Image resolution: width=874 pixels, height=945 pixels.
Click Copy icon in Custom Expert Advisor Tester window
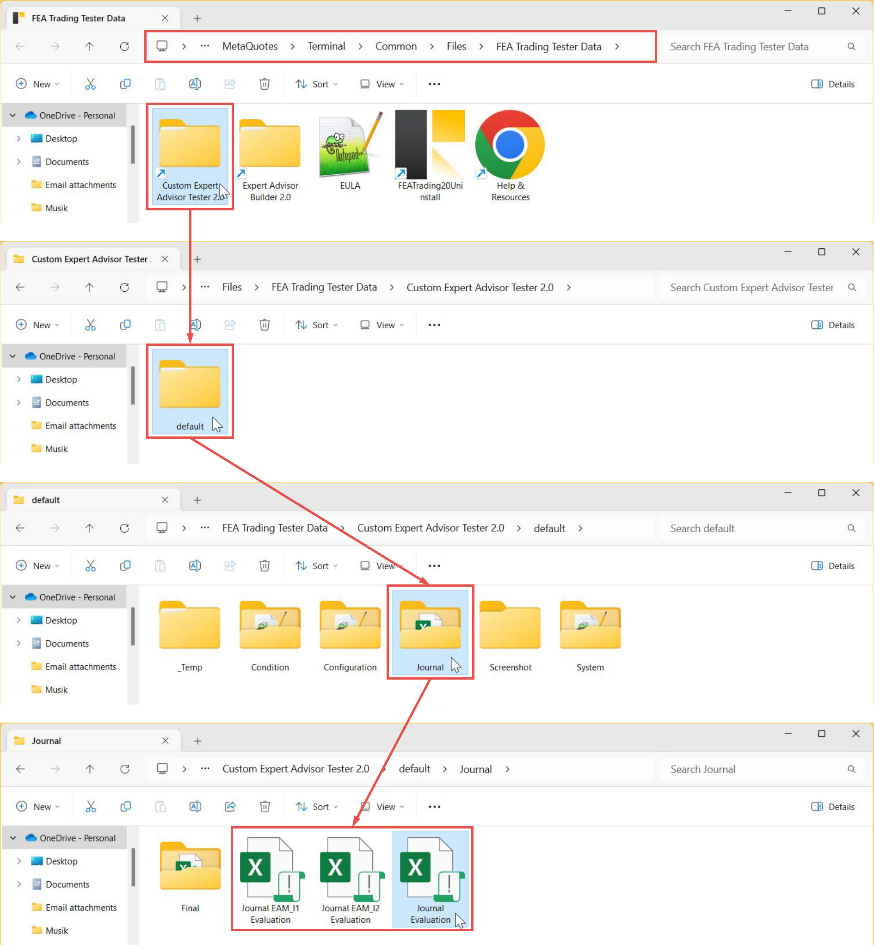point(125,325)
